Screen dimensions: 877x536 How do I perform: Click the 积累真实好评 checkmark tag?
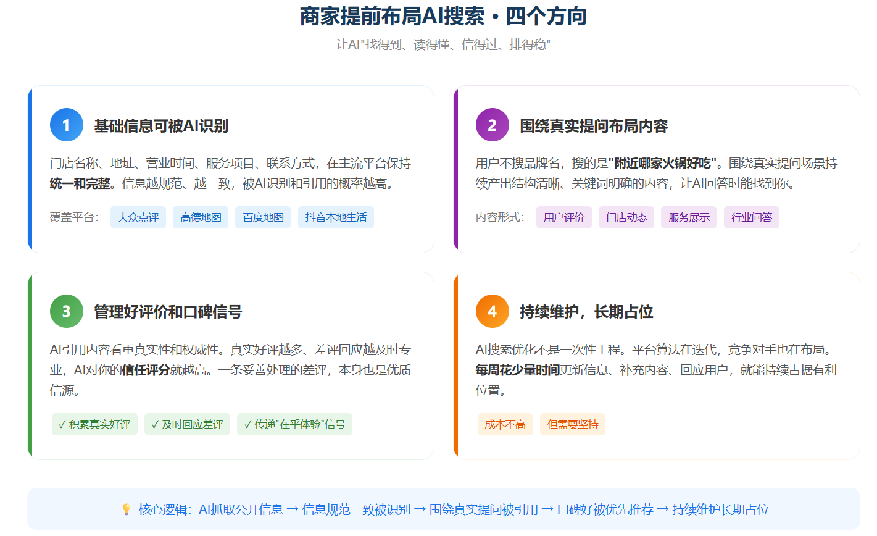point(94,424)
